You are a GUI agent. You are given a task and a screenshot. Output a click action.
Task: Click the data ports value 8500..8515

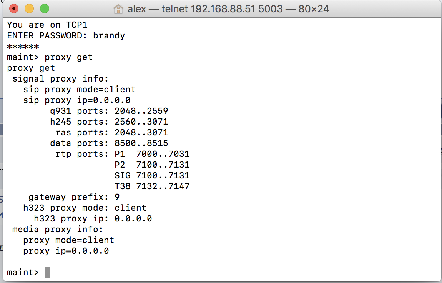[141, 143]
